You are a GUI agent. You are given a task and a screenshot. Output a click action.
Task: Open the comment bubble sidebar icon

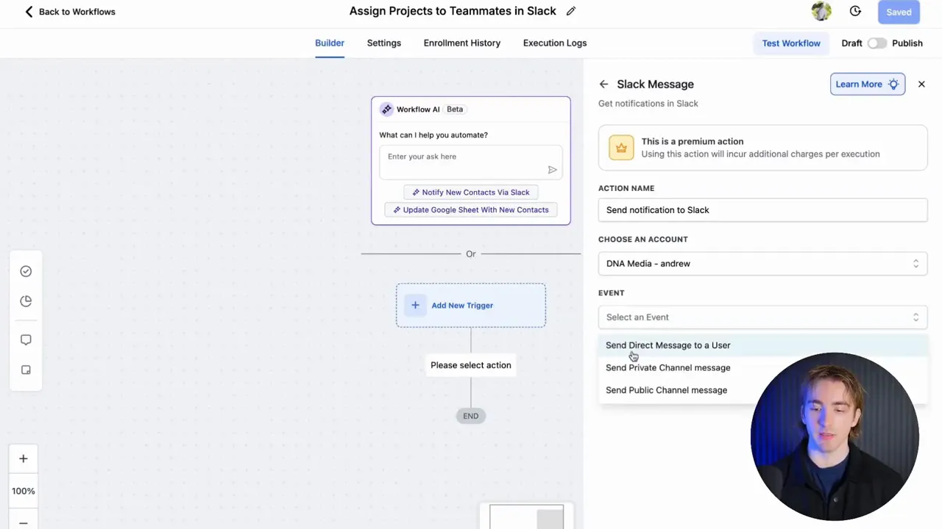(26, 339)
